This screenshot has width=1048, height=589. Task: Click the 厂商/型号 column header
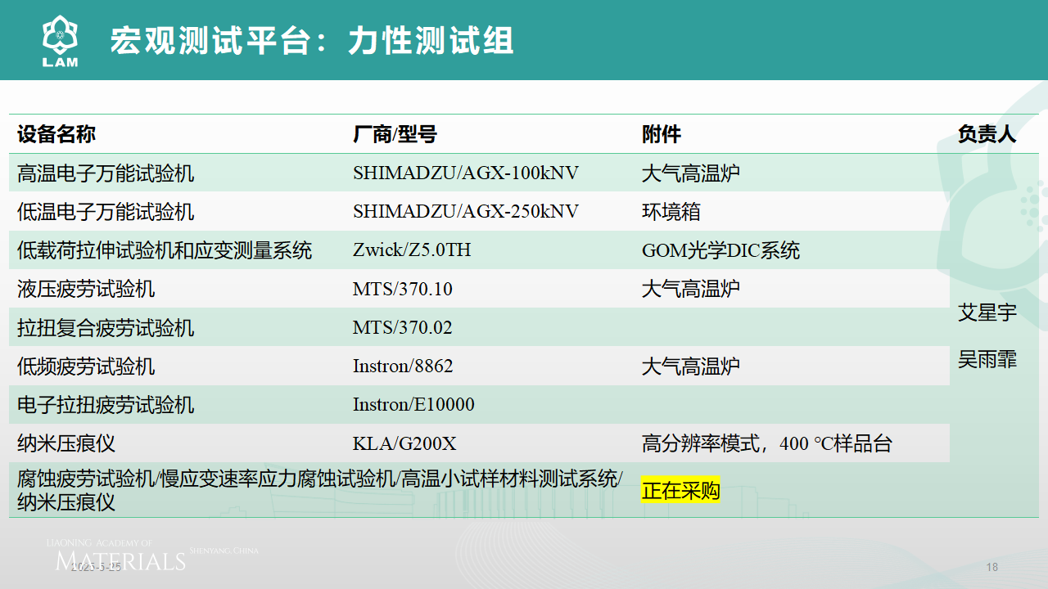coord(395,134)
